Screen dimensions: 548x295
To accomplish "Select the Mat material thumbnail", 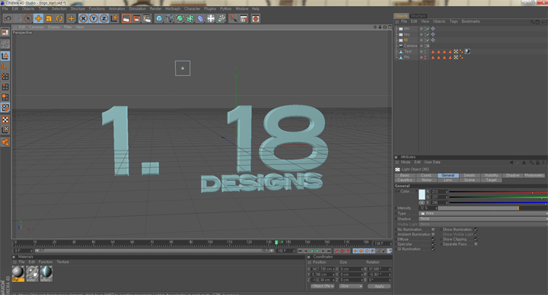I will 18,273.
